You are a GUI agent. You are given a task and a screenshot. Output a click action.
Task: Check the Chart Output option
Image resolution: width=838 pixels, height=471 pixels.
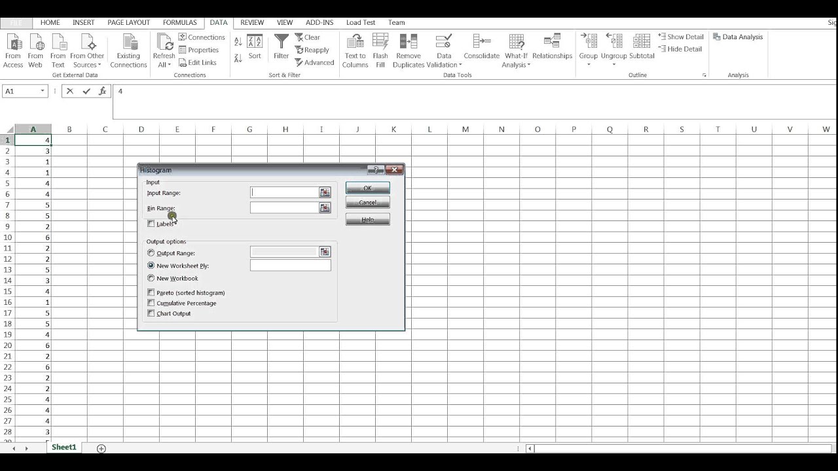pyautogui.click(x=151, y=313)
